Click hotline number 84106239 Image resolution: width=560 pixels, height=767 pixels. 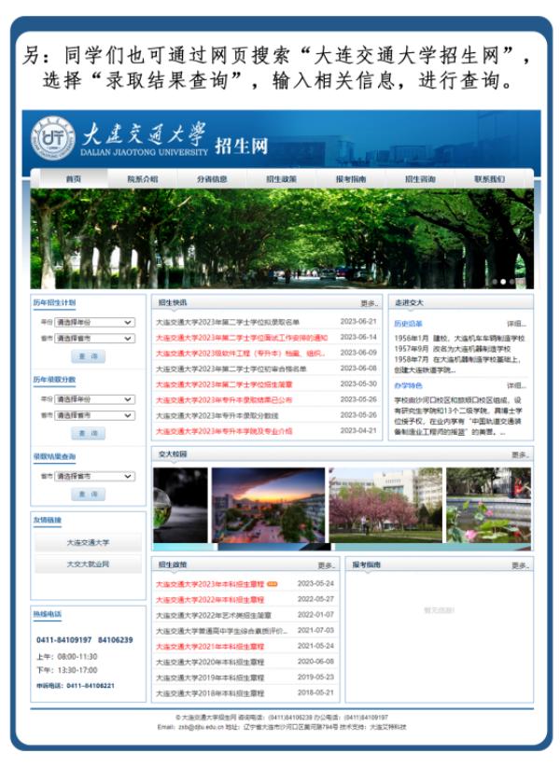116,640
